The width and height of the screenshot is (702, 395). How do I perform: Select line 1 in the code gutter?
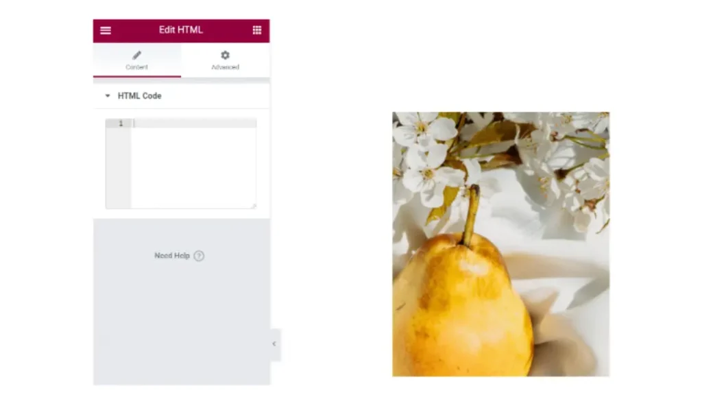[x=121, y=123]
